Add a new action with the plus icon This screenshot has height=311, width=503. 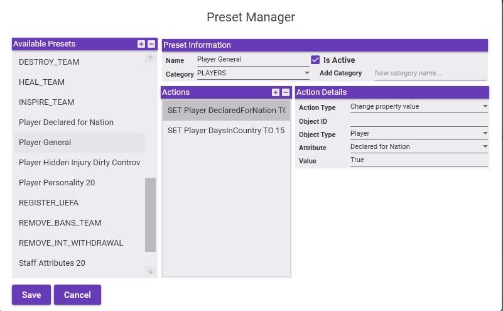pos(276,92)
